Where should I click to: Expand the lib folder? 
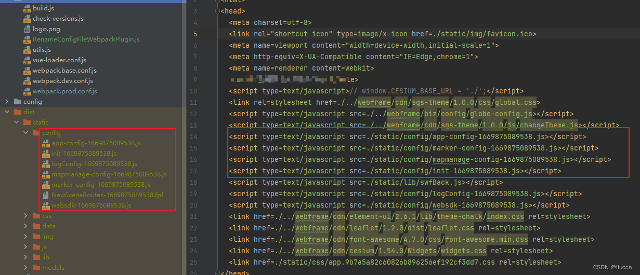pos(25,257)
